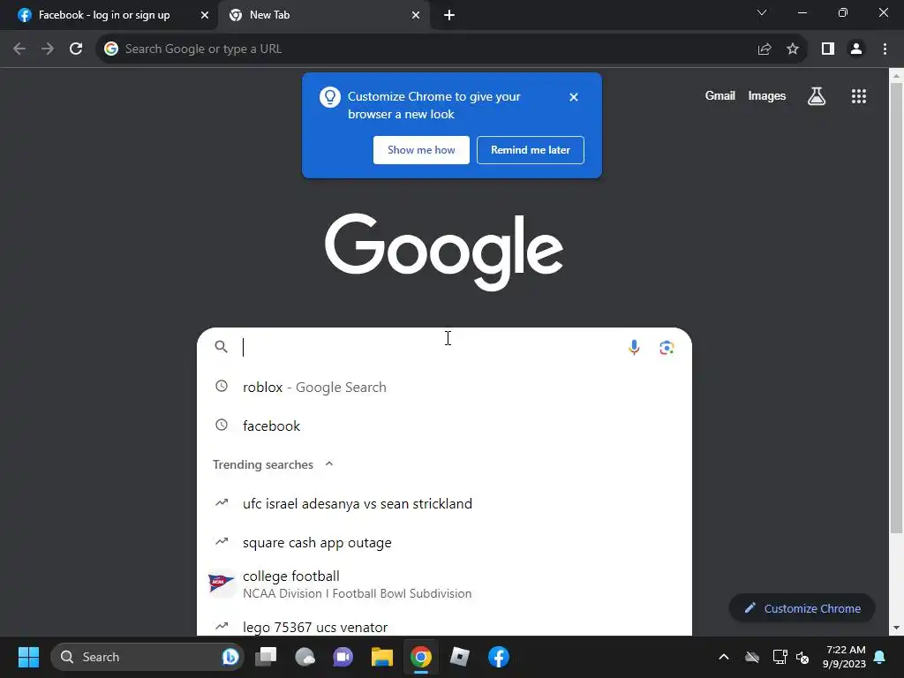Choose the college football suggestion
Screen dimensions: 904x678
click(x=444, y=584)
